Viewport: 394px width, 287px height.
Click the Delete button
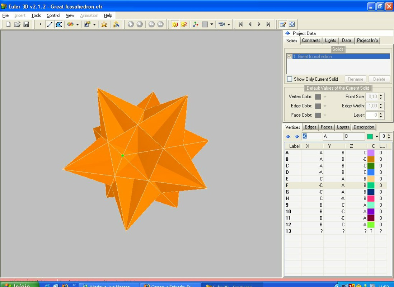[x=379, y=79]
